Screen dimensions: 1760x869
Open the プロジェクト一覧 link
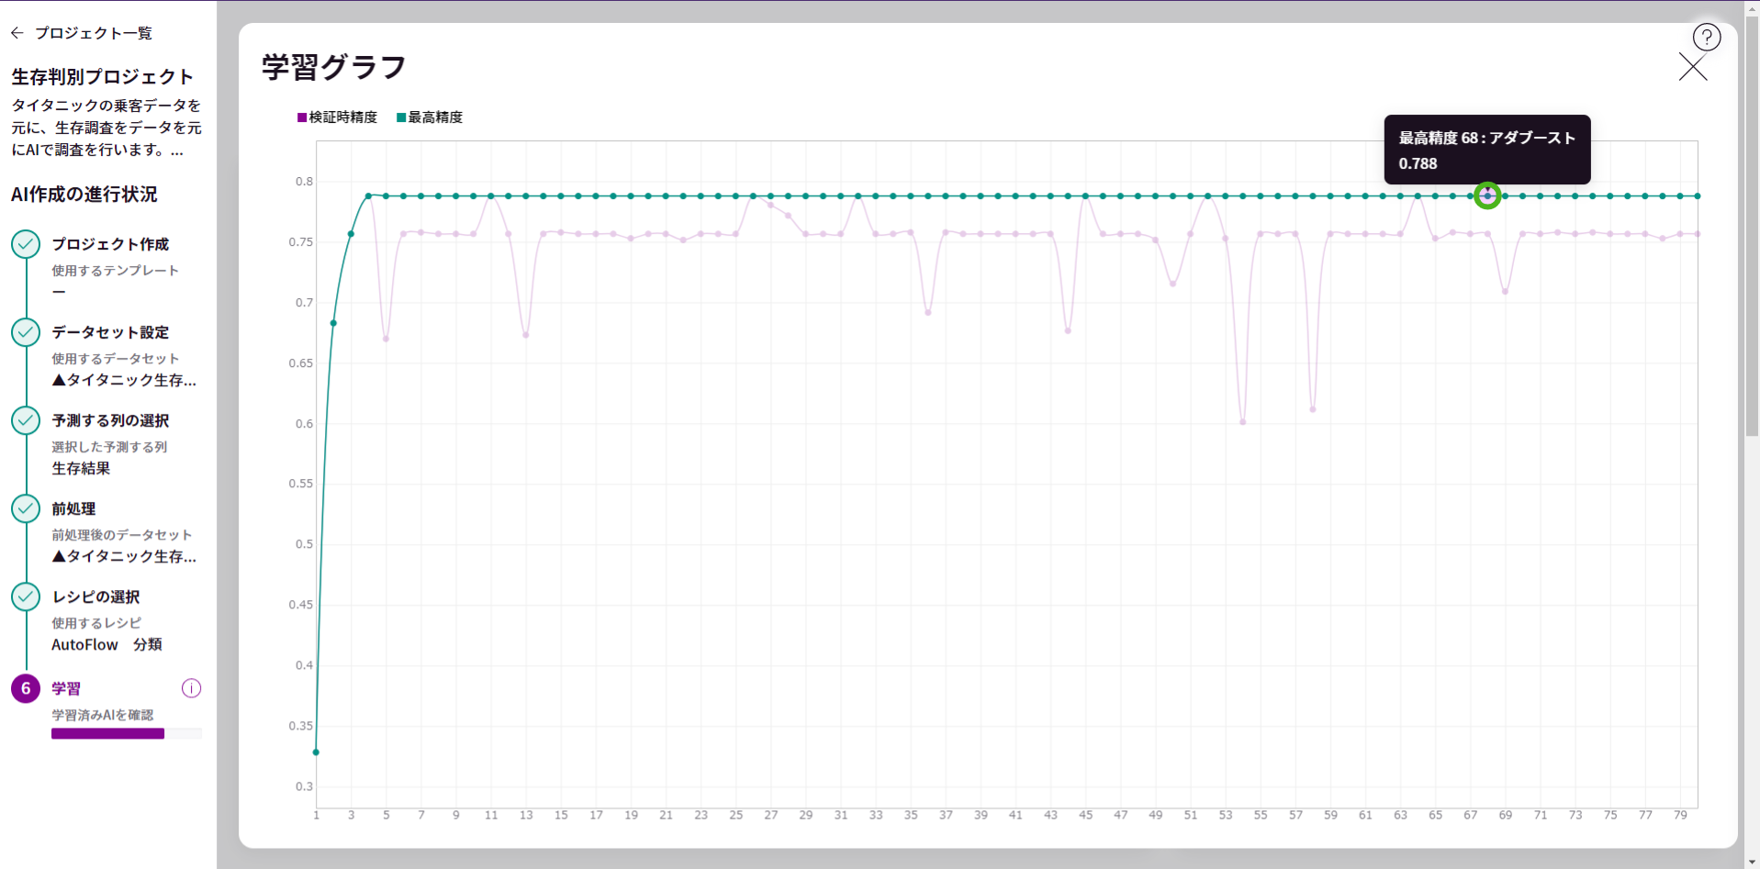(x=94, y=33)
